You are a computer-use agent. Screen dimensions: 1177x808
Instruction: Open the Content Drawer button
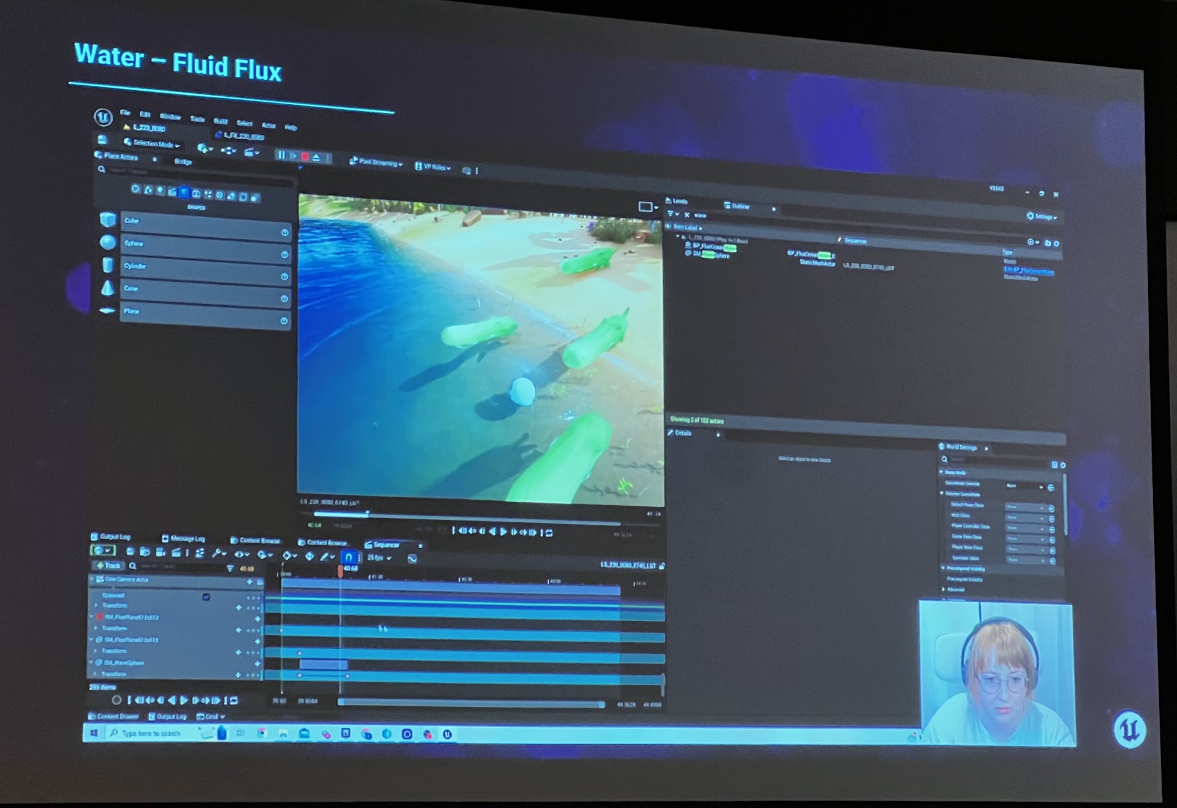pos(114,716)
